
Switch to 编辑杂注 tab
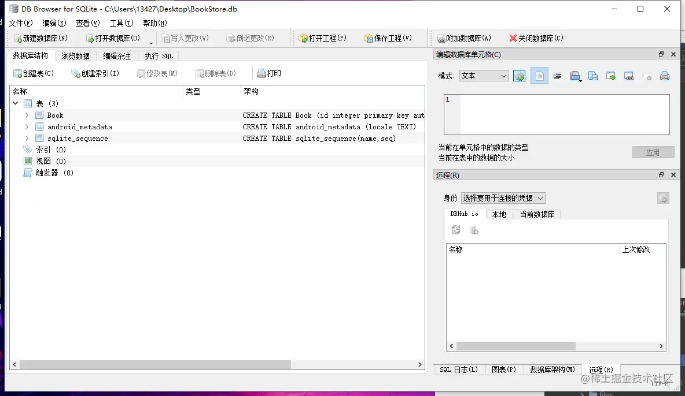117,56
